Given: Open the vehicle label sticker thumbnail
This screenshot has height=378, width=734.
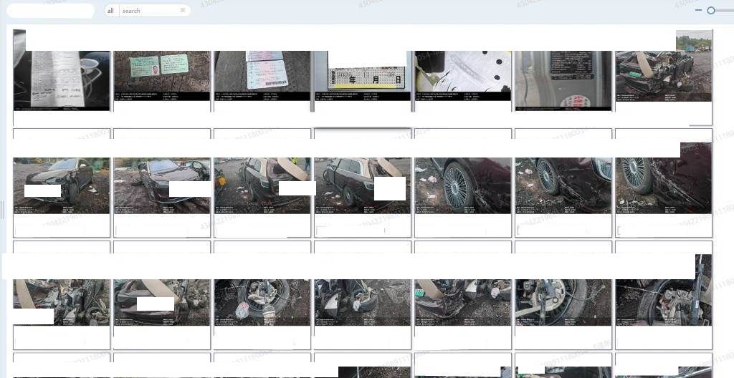Looking at the screenshot, I should [x=563, y=80].
